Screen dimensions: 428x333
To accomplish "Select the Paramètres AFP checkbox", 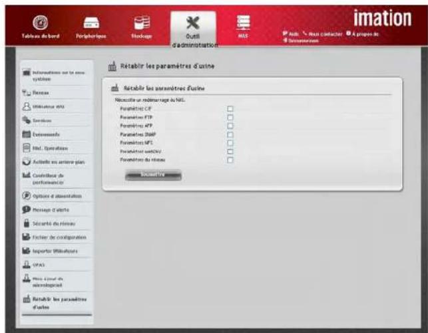I will coord(230,125).
